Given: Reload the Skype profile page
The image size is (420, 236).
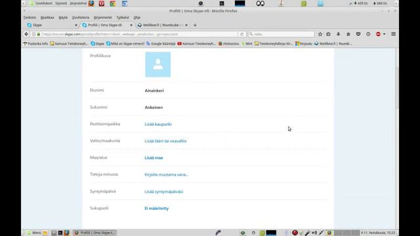Looking at the screenshot, I should [241, 34].
